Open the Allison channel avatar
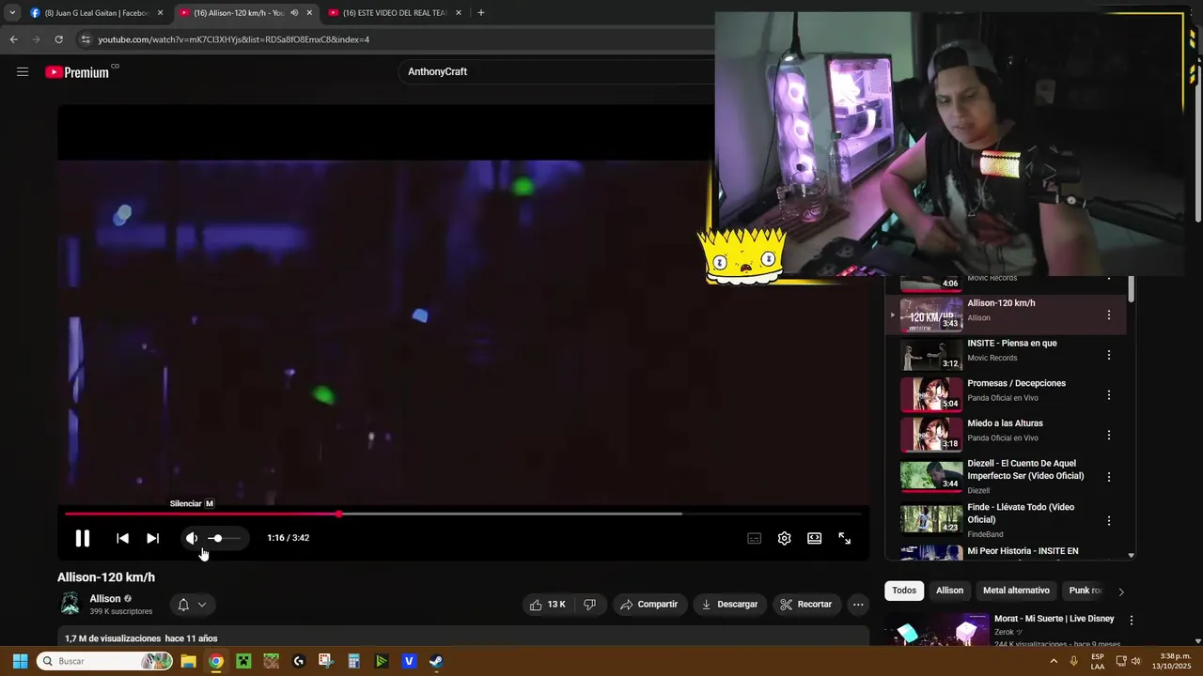 tap(70, 604)
